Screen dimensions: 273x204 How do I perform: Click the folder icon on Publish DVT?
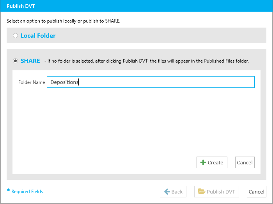202,191
